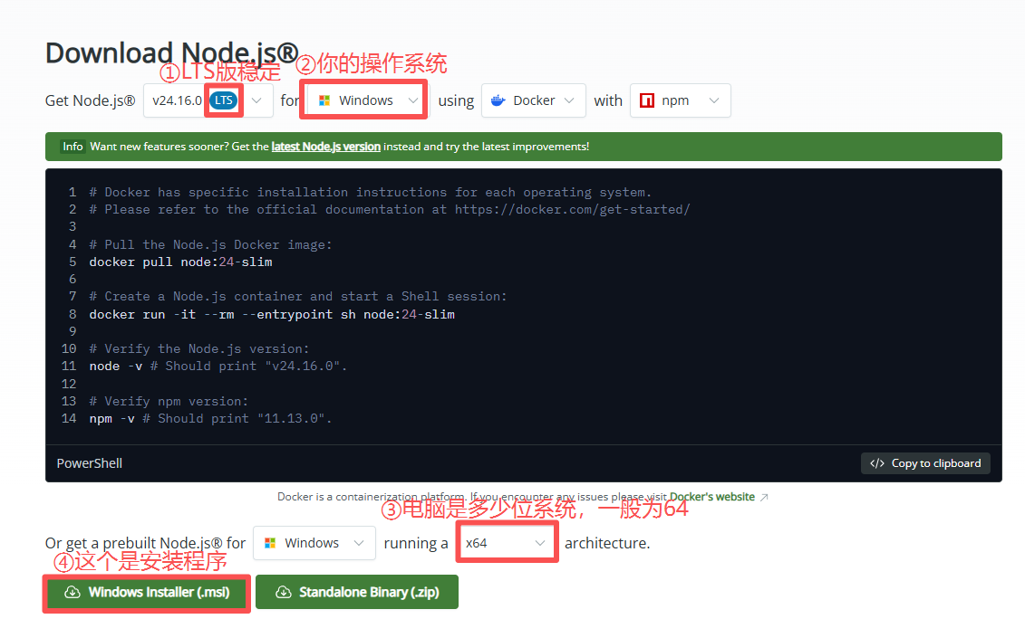Click the blue LTS badge

[x=224, y=100]
